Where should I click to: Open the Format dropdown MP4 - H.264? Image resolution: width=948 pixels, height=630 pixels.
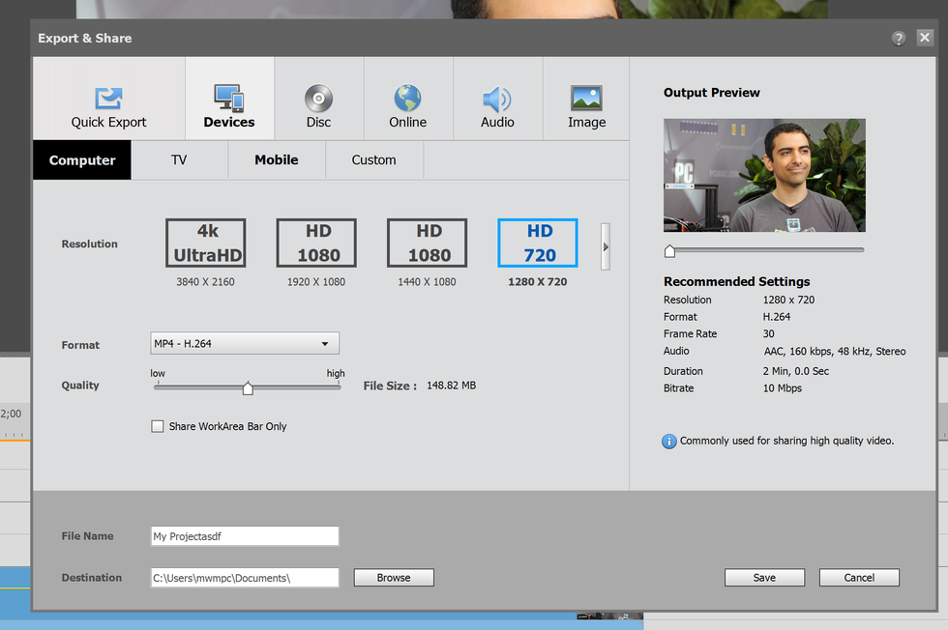click(245, 343)
